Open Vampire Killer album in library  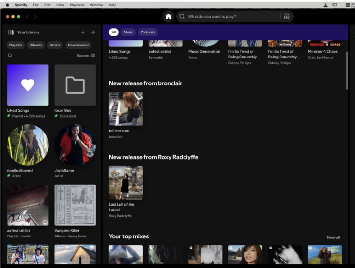coord(75,205)
